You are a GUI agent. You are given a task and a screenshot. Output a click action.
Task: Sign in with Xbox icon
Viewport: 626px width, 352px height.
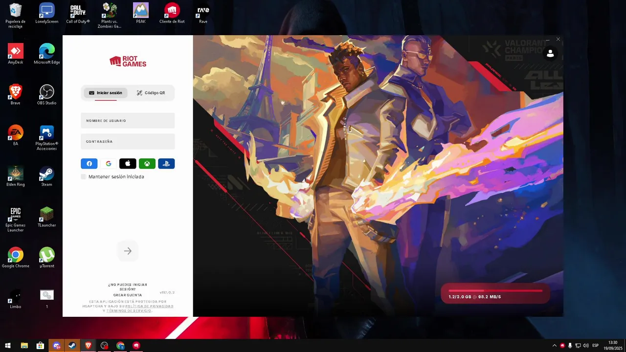pos(147,164)
